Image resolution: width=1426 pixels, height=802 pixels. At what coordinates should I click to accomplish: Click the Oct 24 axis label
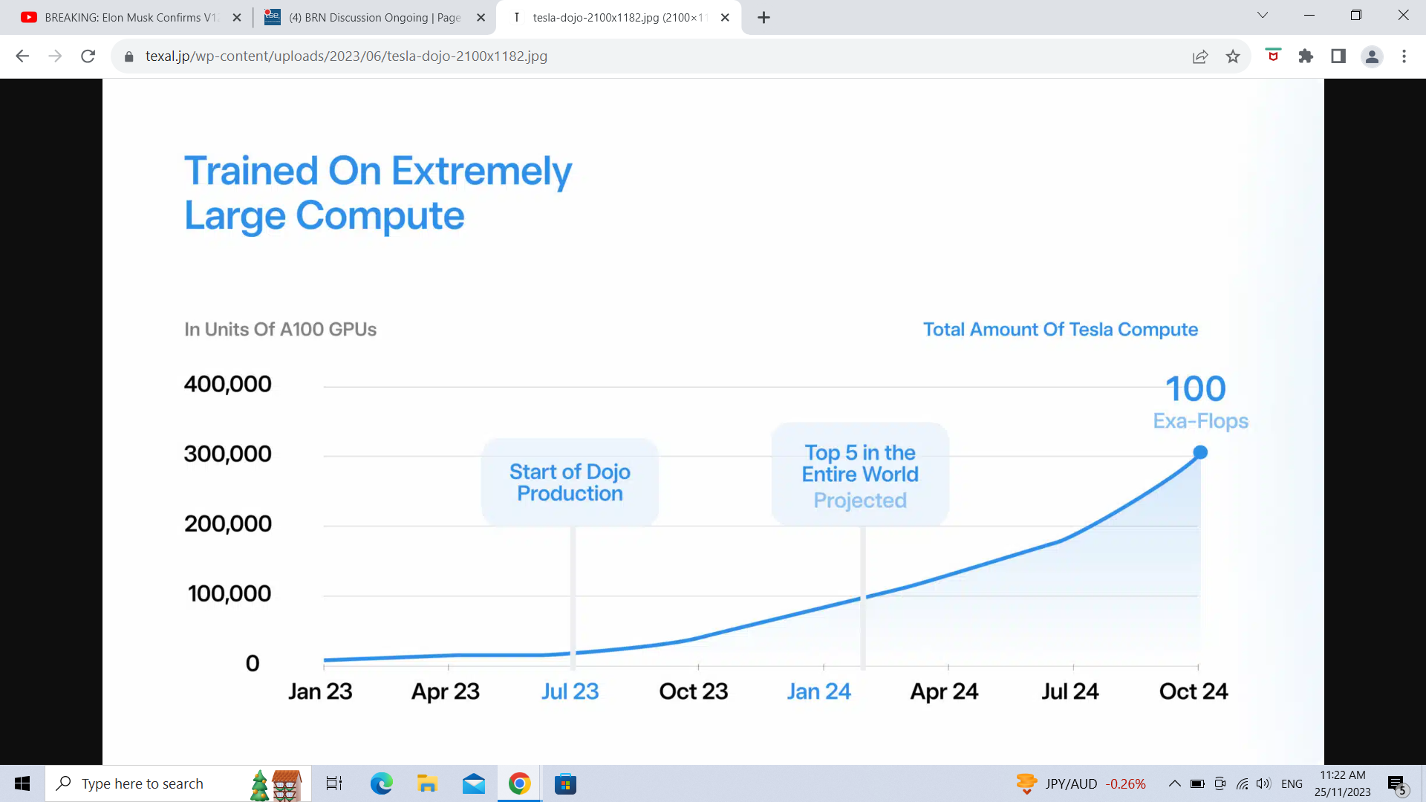click(x=1194, y=691)
